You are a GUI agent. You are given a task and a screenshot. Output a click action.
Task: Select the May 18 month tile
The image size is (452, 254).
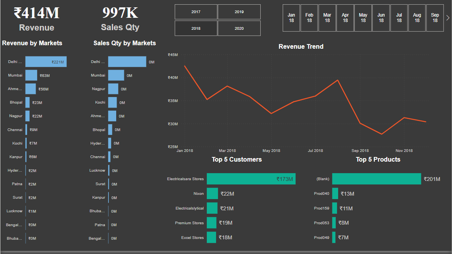(363, 17)
